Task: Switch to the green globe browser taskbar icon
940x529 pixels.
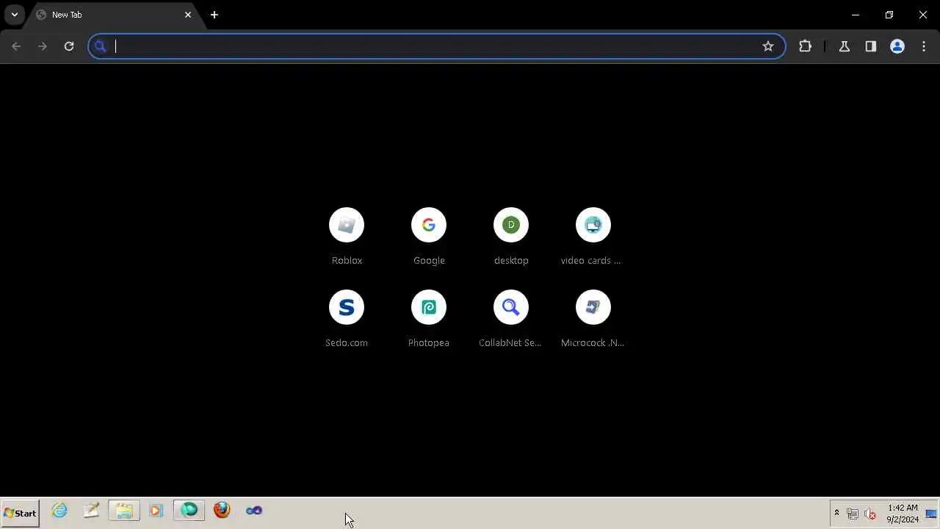Action: click(x=189, y=511)
